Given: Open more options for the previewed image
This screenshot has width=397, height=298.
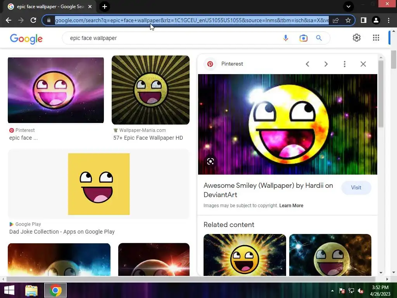Looking at the screenshot, I should click(344, 64).
